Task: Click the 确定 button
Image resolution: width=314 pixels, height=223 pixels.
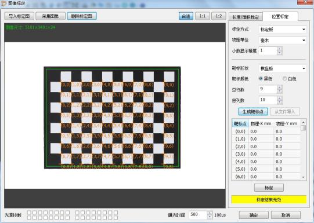Action: click(x=254, y=215)
